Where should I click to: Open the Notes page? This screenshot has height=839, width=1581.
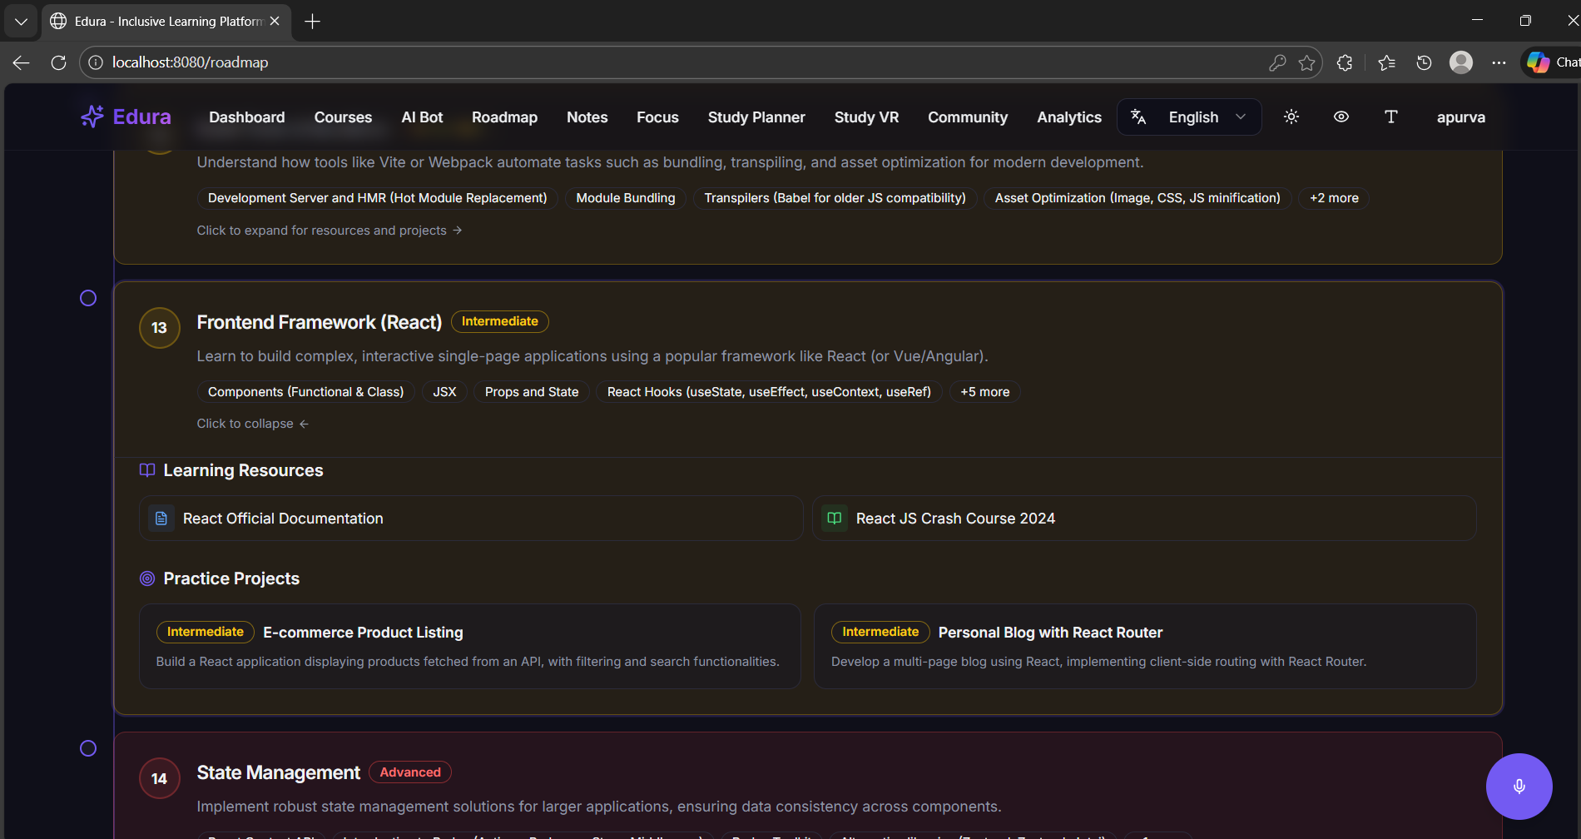point(587,117)
